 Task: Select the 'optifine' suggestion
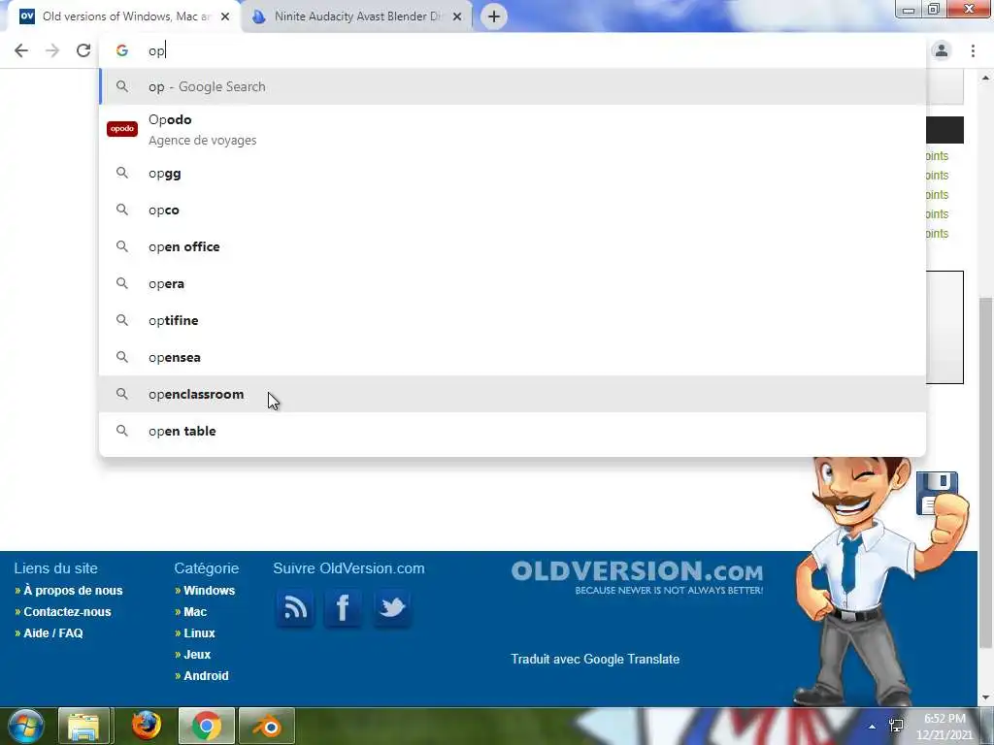[513, 320]
